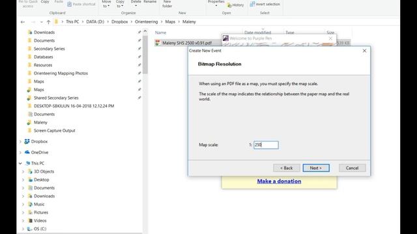
Task: Go back in File Explorer navigation
Action: (23, 22)
